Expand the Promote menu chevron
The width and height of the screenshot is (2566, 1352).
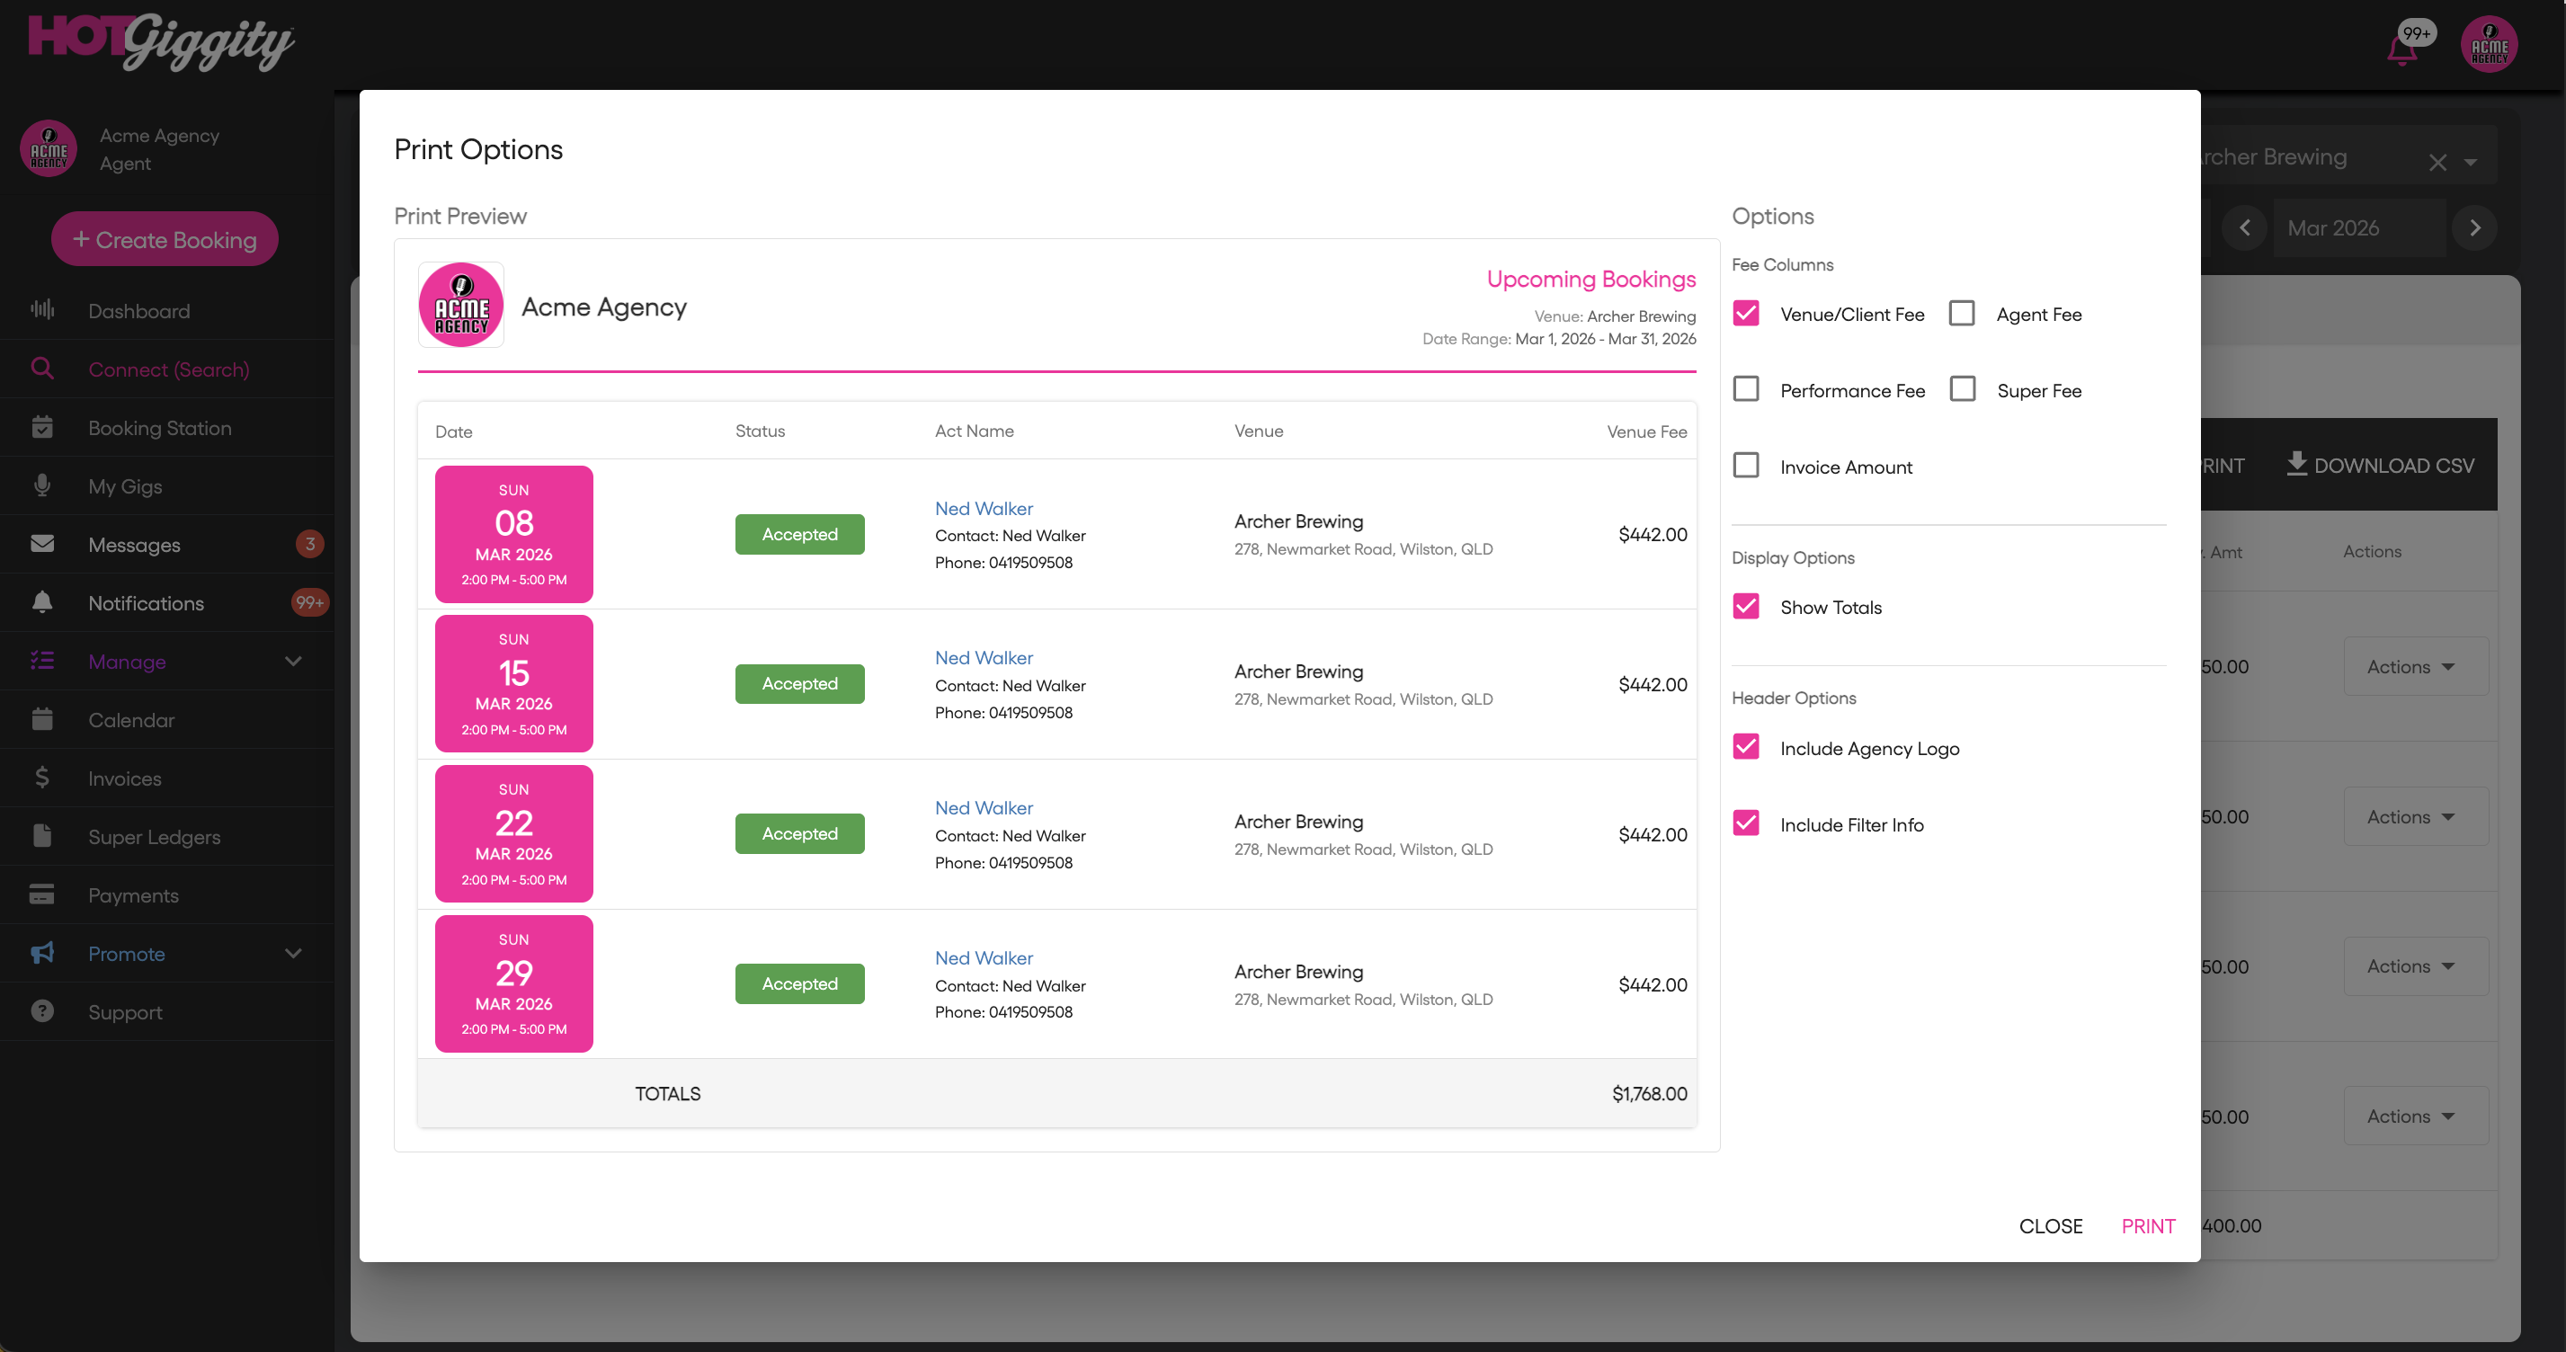293,954
